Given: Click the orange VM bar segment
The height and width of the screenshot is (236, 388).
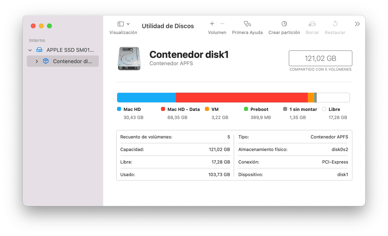Looking at the screenshot, I should pos(311,98).
